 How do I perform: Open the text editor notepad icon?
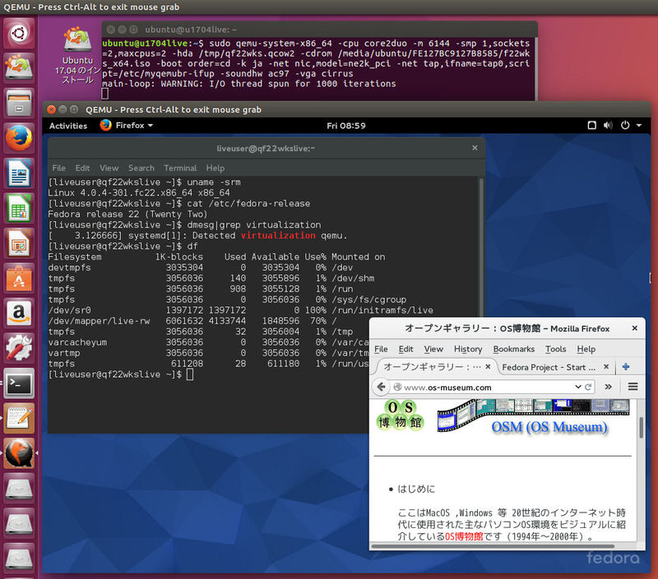click(x=19, y=419)
